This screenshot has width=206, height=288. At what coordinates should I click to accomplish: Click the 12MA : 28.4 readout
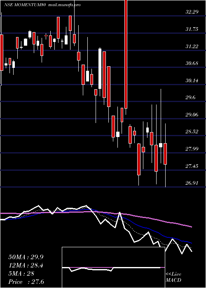(26, 265)
